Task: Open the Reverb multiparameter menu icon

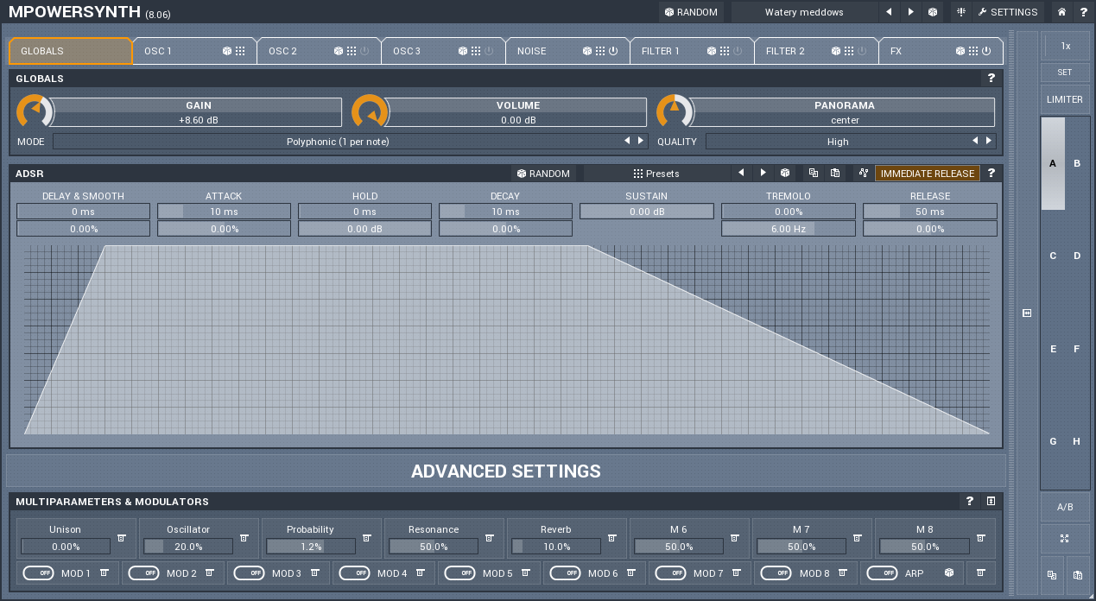Action: point(611,538)
